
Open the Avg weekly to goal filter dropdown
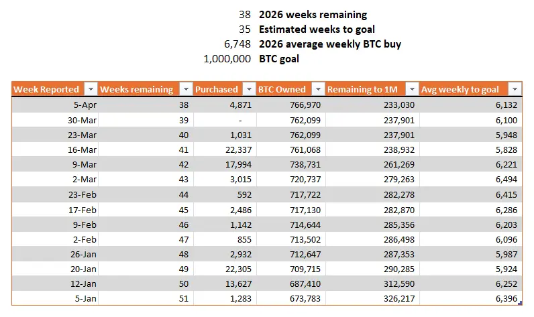pyautogui.click(x=514, y=90)
